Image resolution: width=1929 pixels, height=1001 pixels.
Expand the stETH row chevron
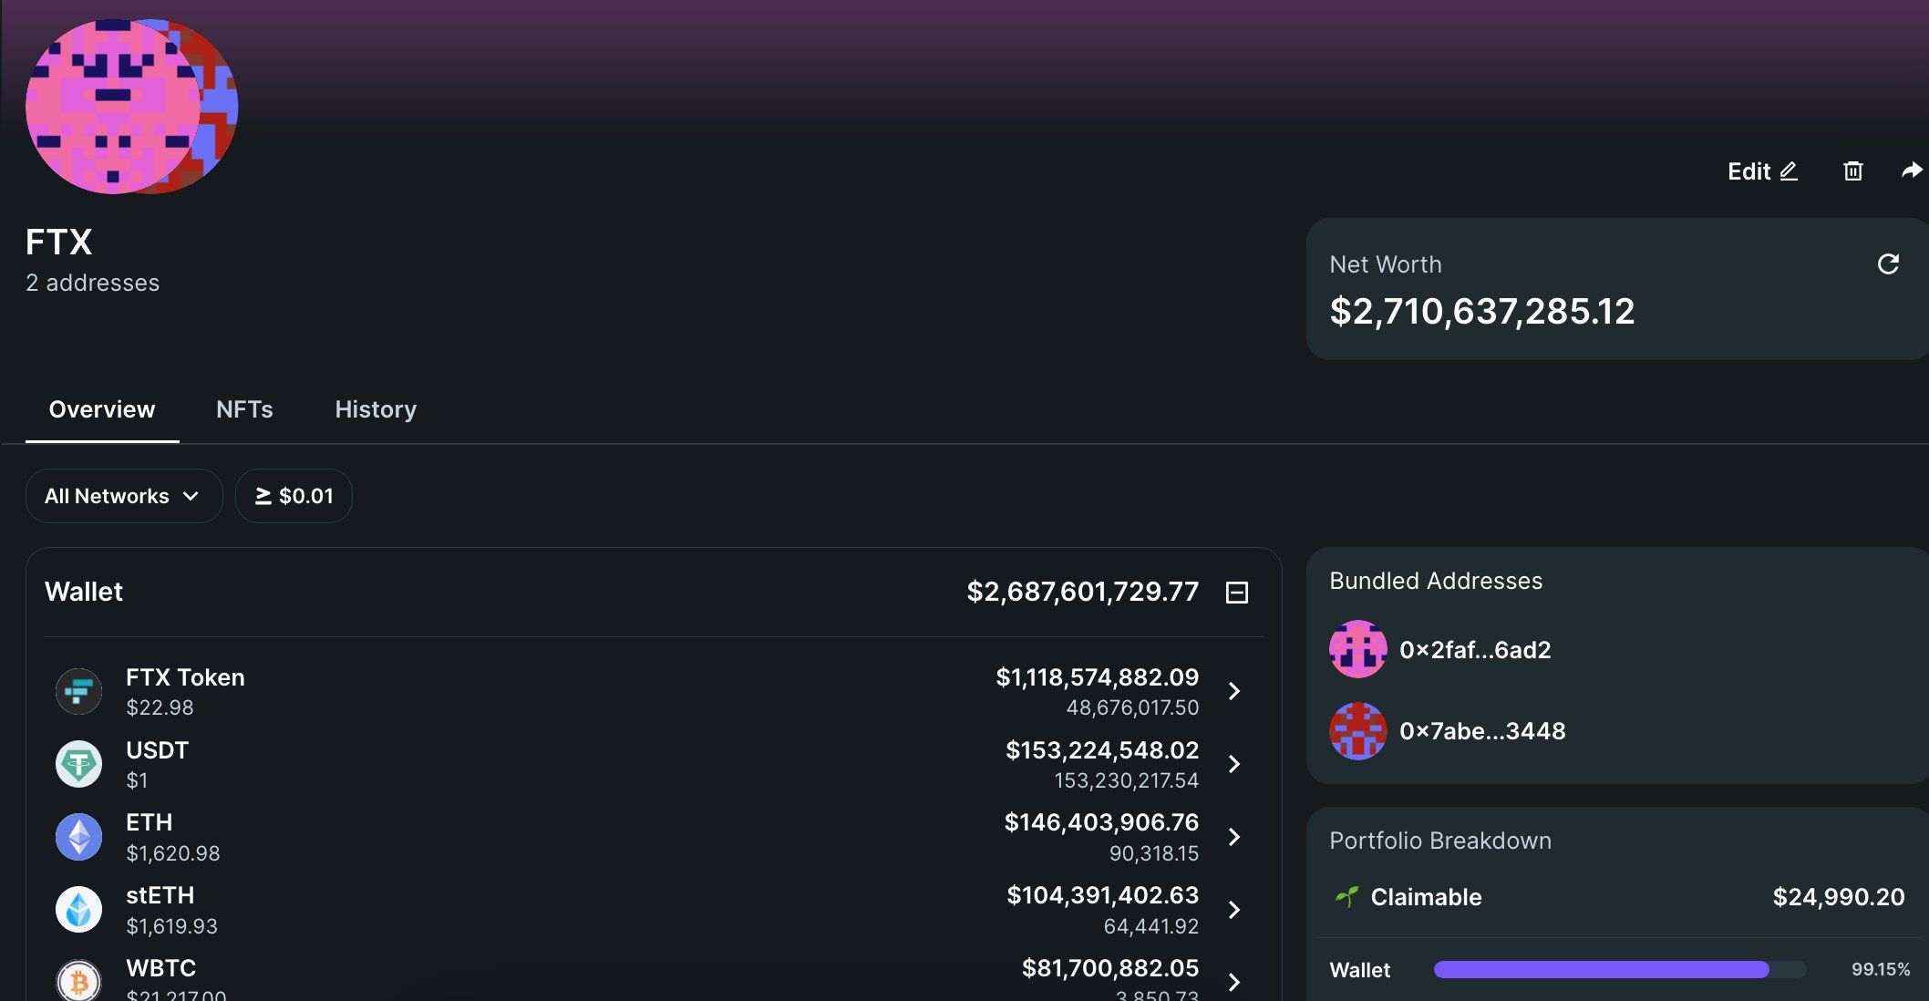pyautogui.click(x=1233, y=910)
